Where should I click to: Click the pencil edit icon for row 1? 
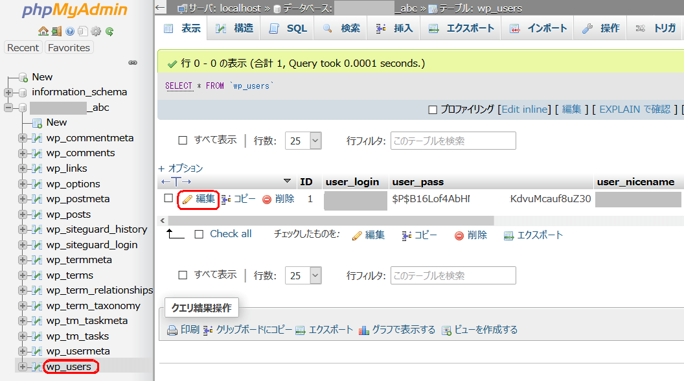[187, 200]
